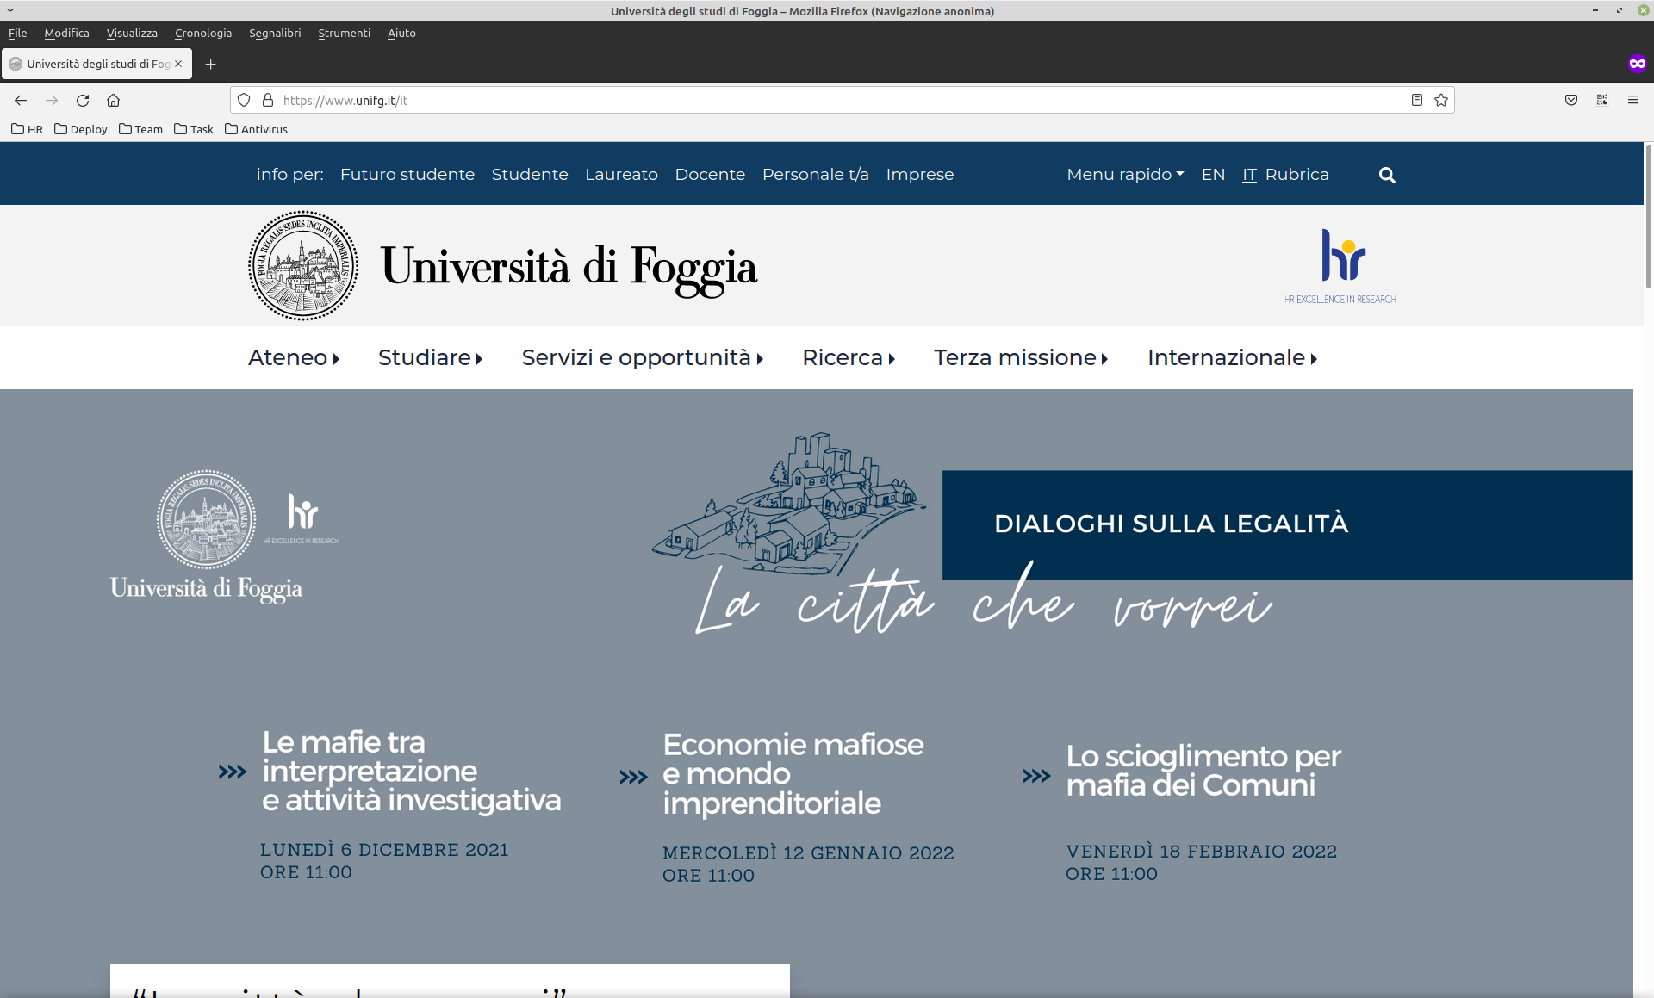Expand the Ateneo navigation menu
The width and height of the screenshot is (1654, 998).
point(294,357)
